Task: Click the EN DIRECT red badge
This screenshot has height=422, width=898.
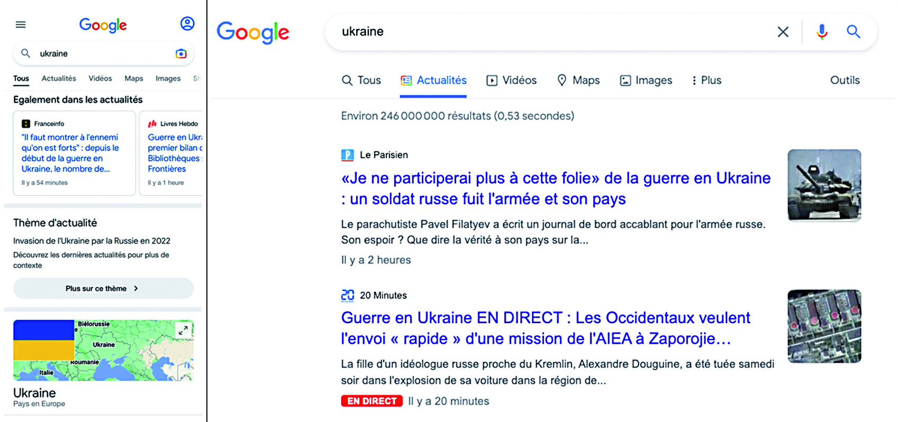Action: click(x=372, y=401)
